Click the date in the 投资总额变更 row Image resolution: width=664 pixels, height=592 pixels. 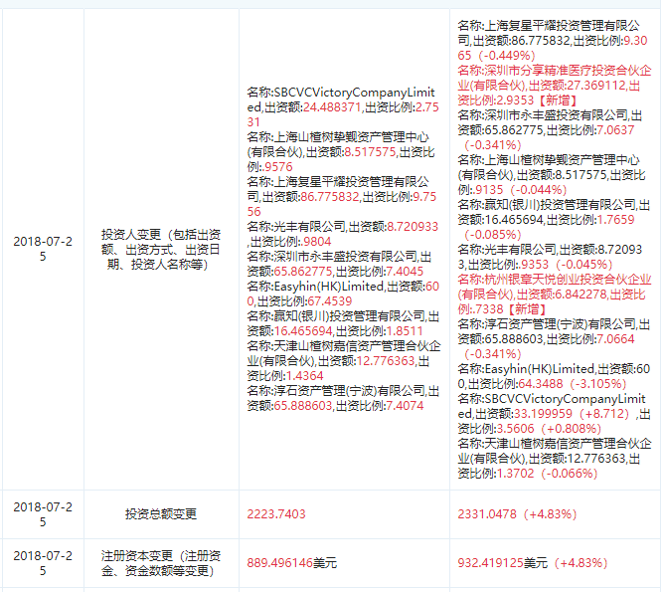point(43,514)
